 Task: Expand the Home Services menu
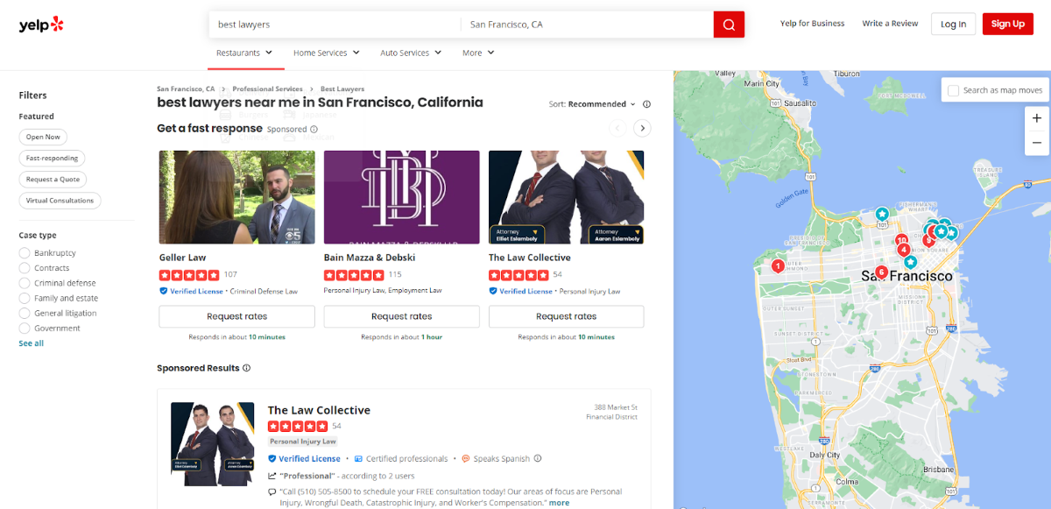[327, 53]
